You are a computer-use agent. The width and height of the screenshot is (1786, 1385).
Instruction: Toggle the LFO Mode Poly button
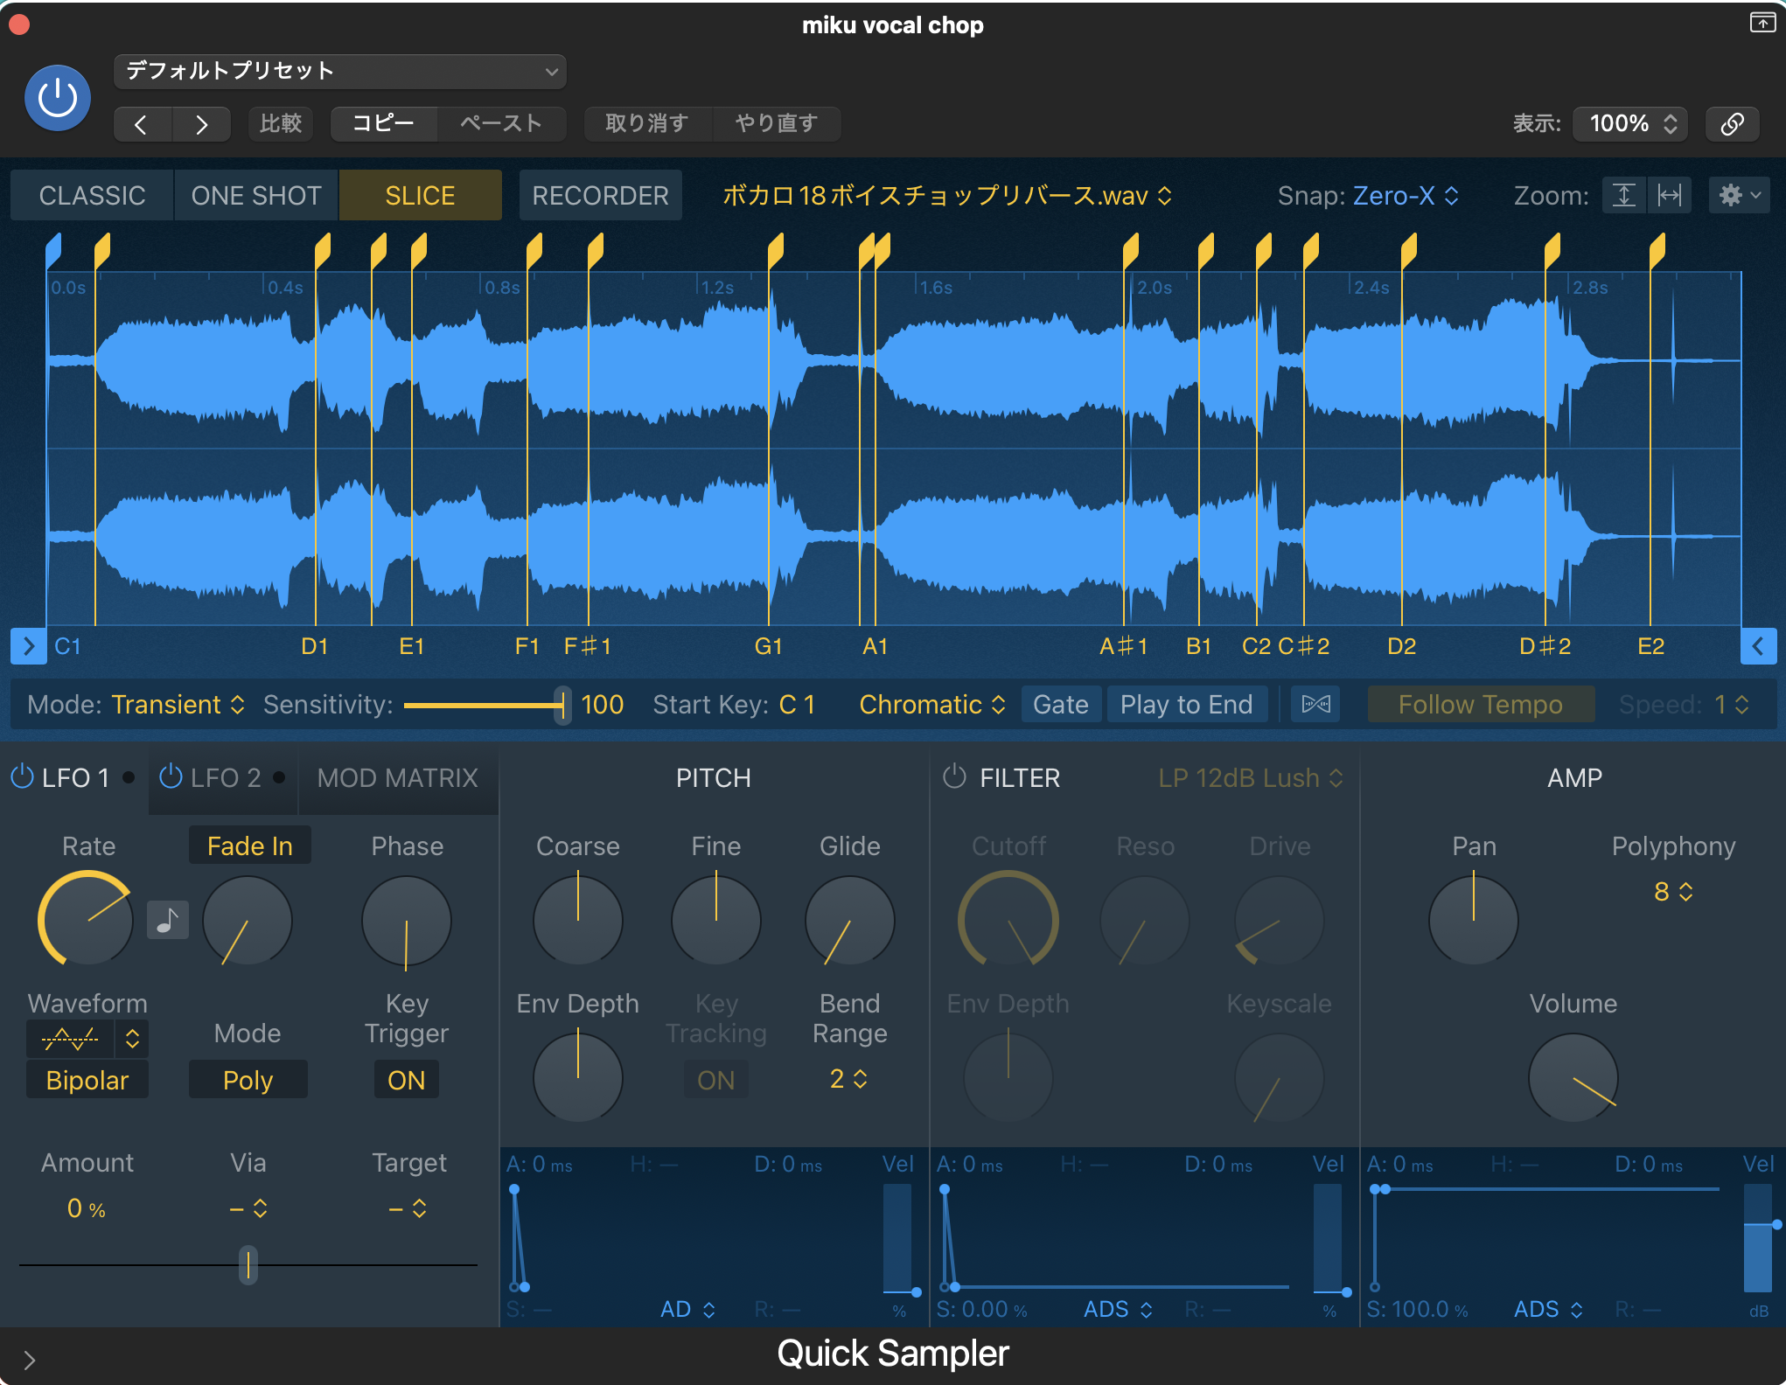coord(248,1081)
